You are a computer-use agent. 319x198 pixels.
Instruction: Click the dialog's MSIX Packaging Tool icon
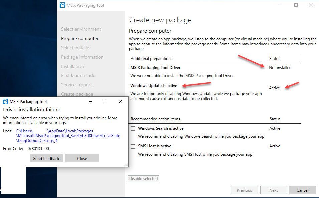click(5, 101)
